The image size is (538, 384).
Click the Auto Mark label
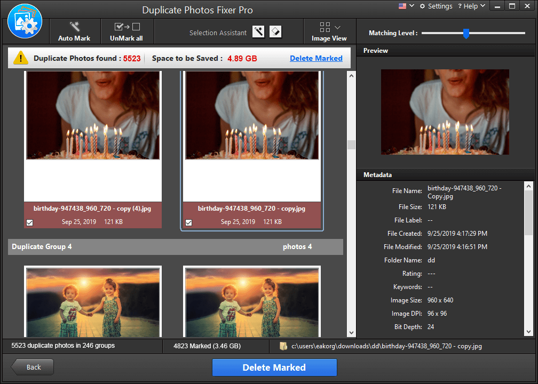(x=74, y=38)
